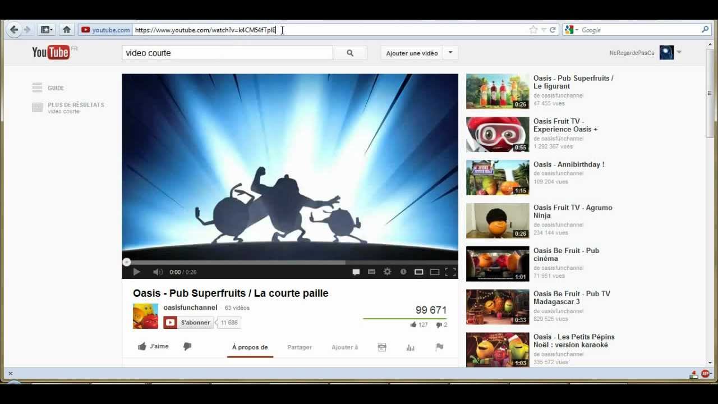718x404 pixels.
Task: Click the magnifier in the Google search box
Action: [705, 30]
